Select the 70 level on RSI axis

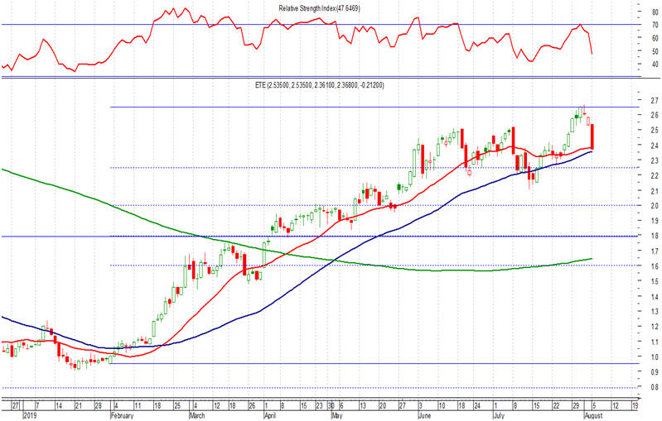click(x=655, y=25)
